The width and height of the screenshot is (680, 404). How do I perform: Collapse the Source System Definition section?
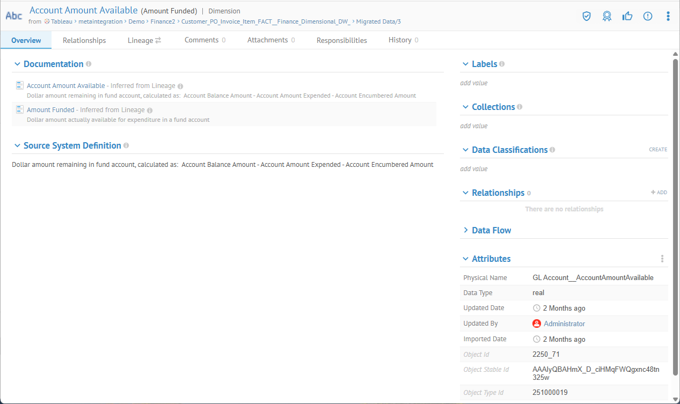[x=18, y=145]
